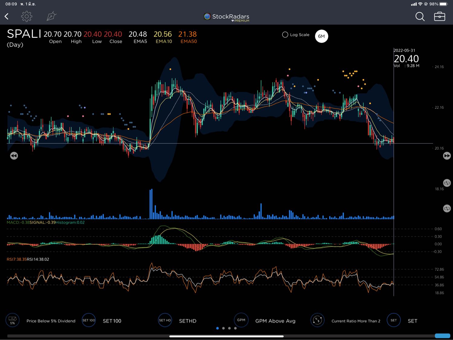Open the settings gear icon
The height and width of the screenshot is (340, 453).
(x=27, y=16)
